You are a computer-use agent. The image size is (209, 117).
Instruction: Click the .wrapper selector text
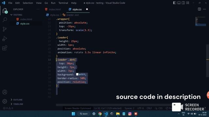point(63,19)
